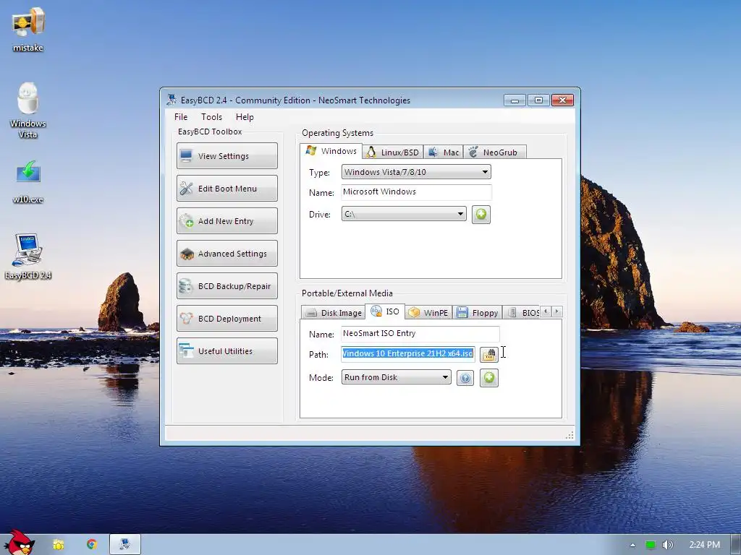Click the NeoSmart ISO Entry name field
Viewport: 741px width, 555px height.
point(420,334)
